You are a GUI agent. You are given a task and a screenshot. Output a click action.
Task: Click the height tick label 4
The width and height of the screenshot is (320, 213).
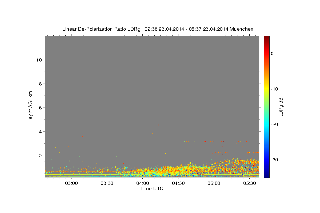[40, 132]
